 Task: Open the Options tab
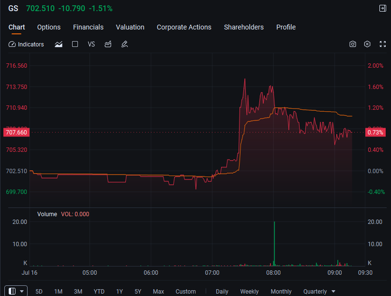(49, 27)
